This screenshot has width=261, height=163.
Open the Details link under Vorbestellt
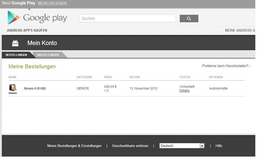pyautogui.click(x=184, y=91)
